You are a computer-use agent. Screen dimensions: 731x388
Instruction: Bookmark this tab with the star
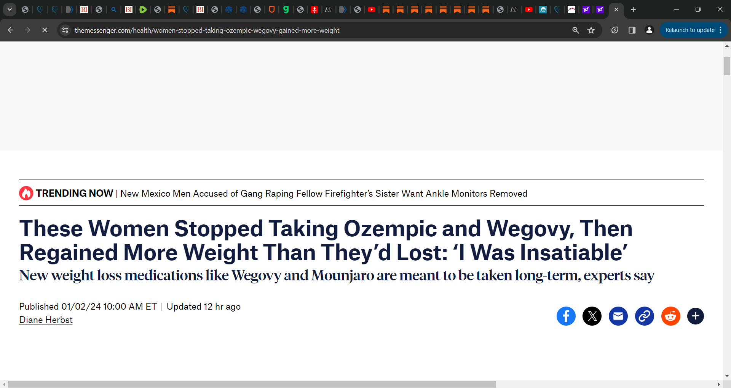coord(591,30)
